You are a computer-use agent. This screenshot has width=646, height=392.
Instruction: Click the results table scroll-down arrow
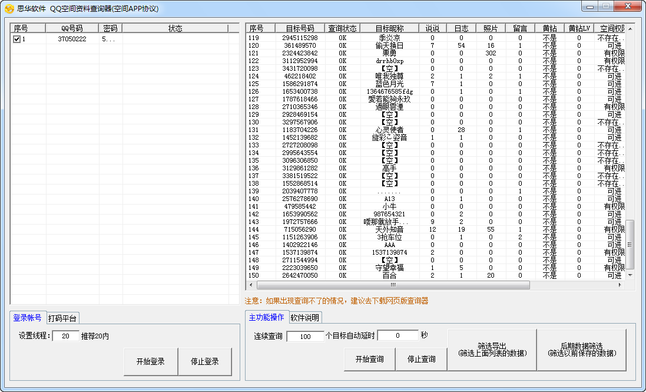point(630,275)
